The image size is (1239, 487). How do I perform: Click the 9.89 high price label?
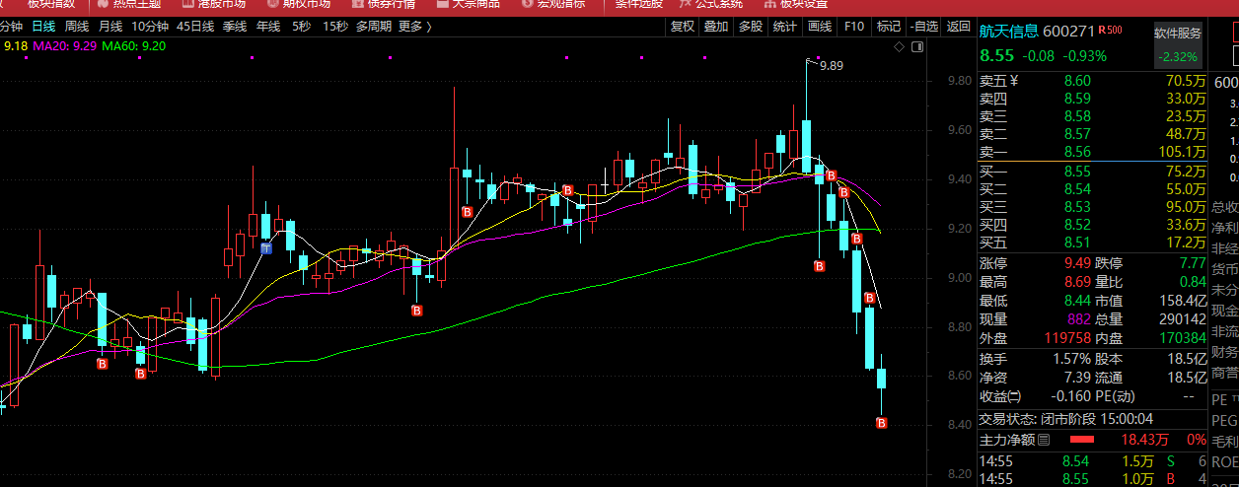coord(833,65)
